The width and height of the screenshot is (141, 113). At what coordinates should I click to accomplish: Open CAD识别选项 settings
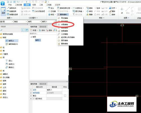click(x=39, y=11)
